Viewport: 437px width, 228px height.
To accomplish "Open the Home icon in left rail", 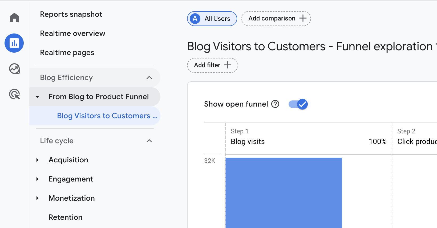I will tap(14, 18).
